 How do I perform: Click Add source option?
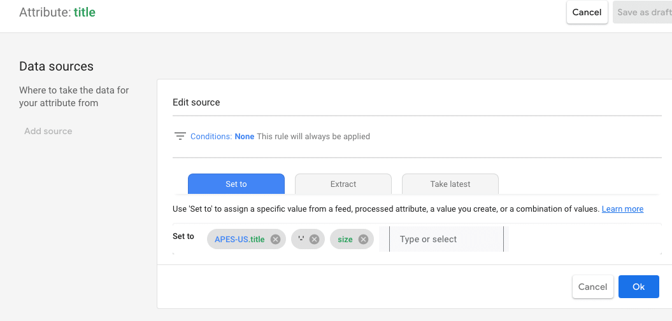point(48,131)
